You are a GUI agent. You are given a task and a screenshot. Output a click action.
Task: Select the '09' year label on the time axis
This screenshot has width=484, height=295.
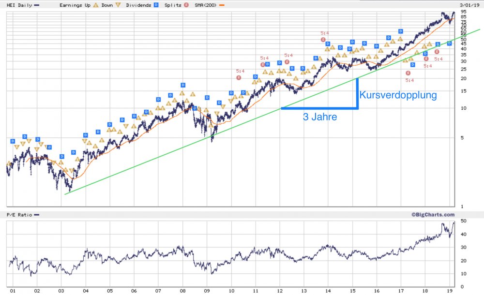207,291
